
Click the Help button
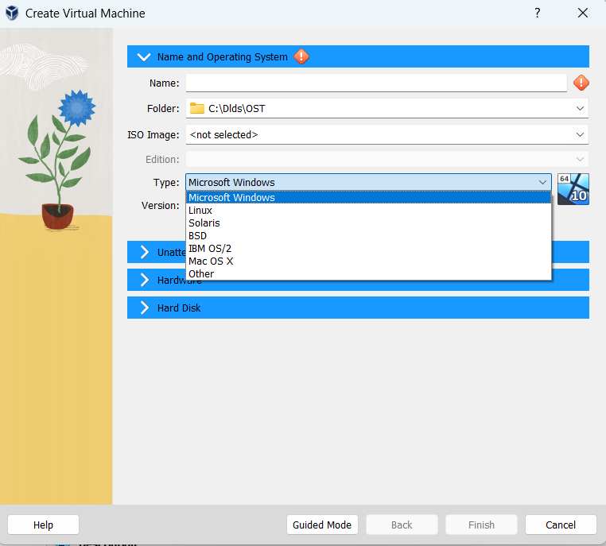pos(43,525)
